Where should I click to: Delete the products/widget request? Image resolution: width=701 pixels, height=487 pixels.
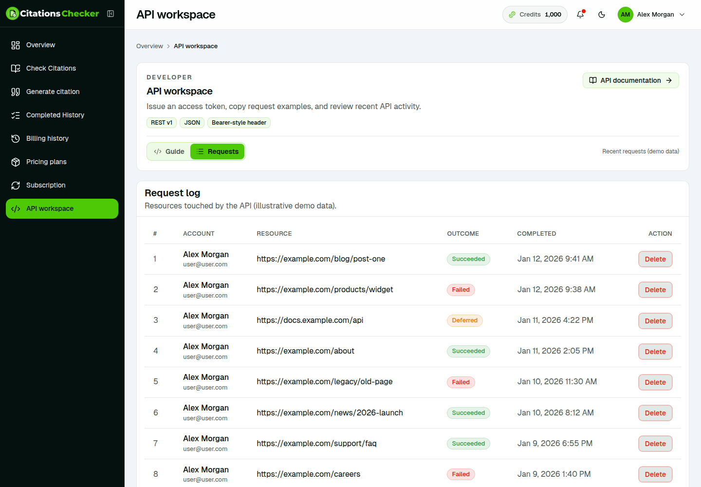[x=655, y=290]
